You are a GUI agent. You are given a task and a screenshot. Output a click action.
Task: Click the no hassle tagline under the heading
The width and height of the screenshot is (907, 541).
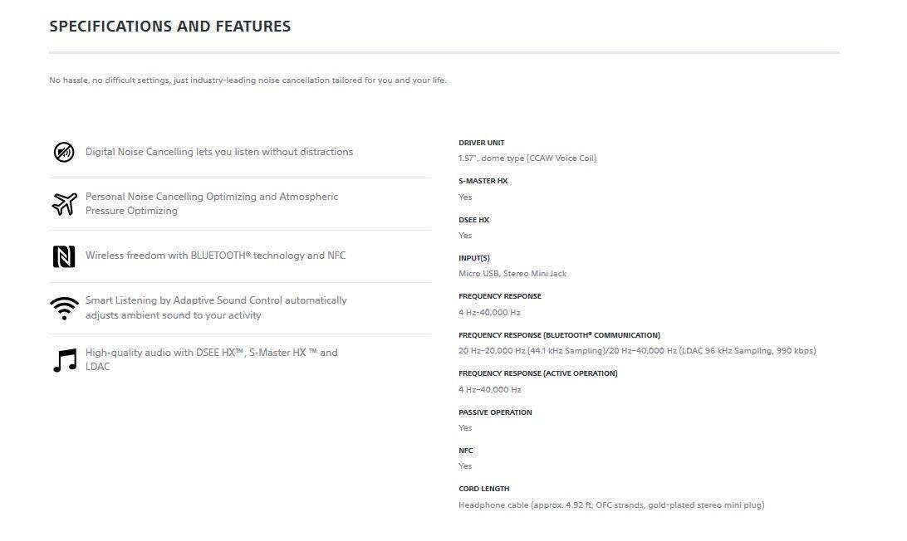(x=248, y=80)
